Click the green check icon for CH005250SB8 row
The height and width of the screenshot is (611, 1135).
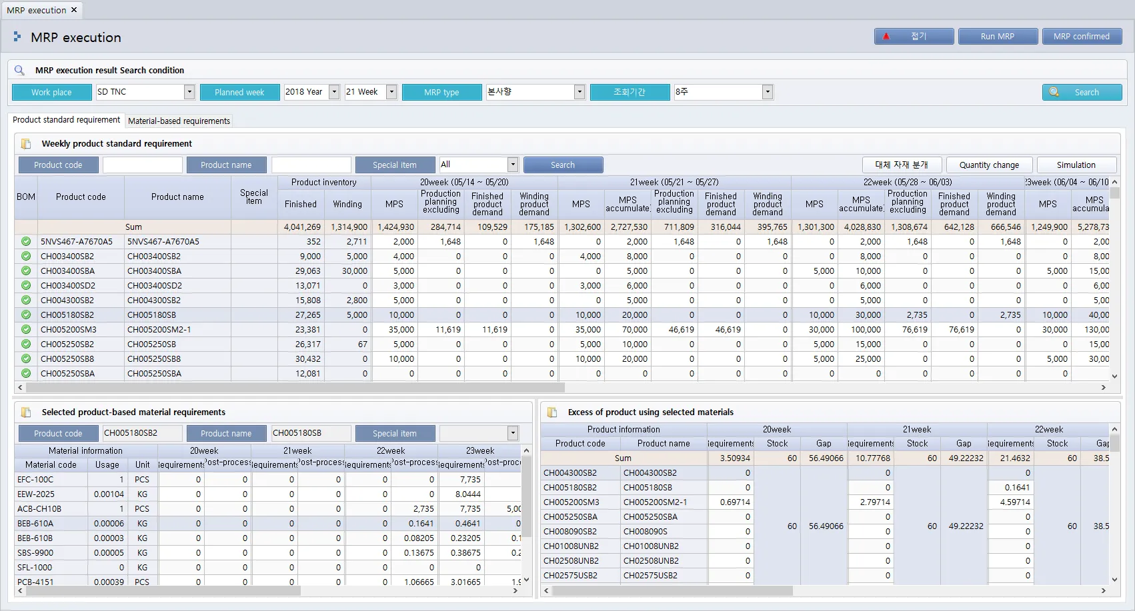[x=26, y=358]
